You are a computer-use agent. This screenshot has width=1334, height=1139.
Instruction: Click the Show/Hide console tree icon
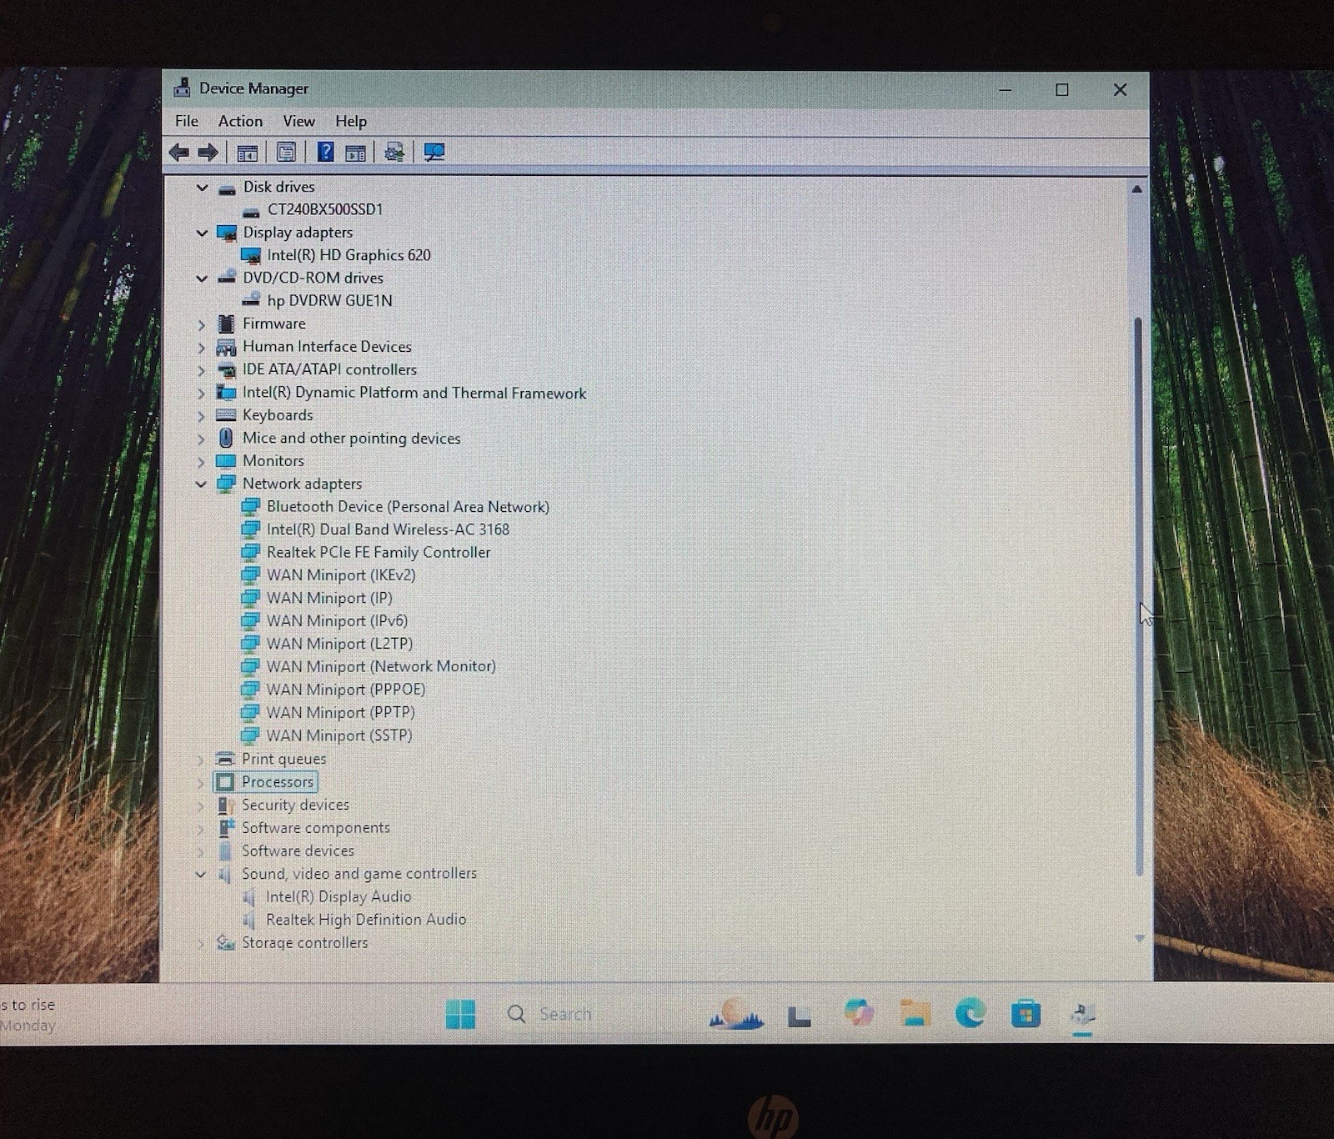tap(247, 153)
